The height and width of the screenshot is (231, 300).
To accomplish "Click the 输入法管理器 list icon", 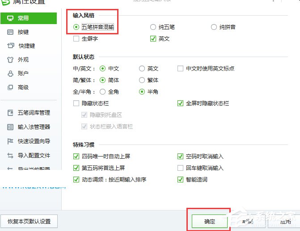I will click(10, 127).
